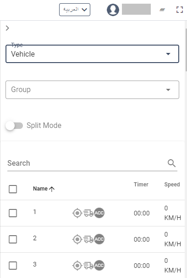Open the Type dropdown showing Vehicle
The image size is (187, 278).
click(x=92, y=54)
